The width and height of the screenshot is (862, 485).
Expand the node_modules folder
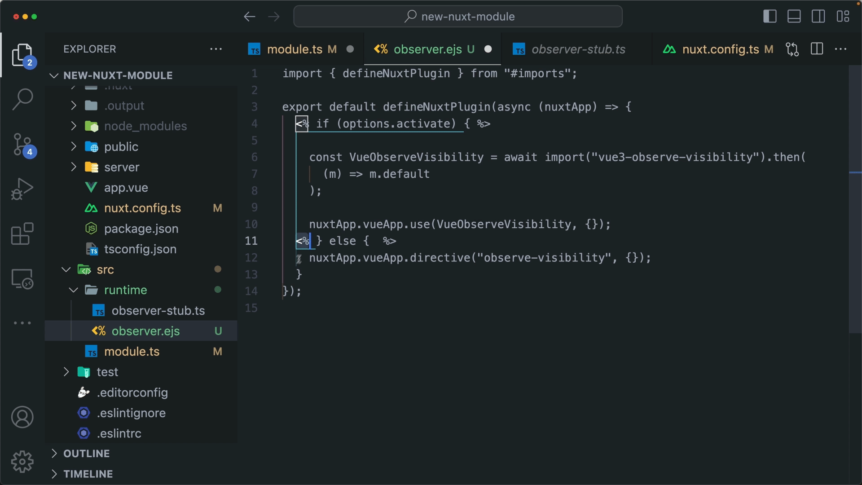click(141, 126)
